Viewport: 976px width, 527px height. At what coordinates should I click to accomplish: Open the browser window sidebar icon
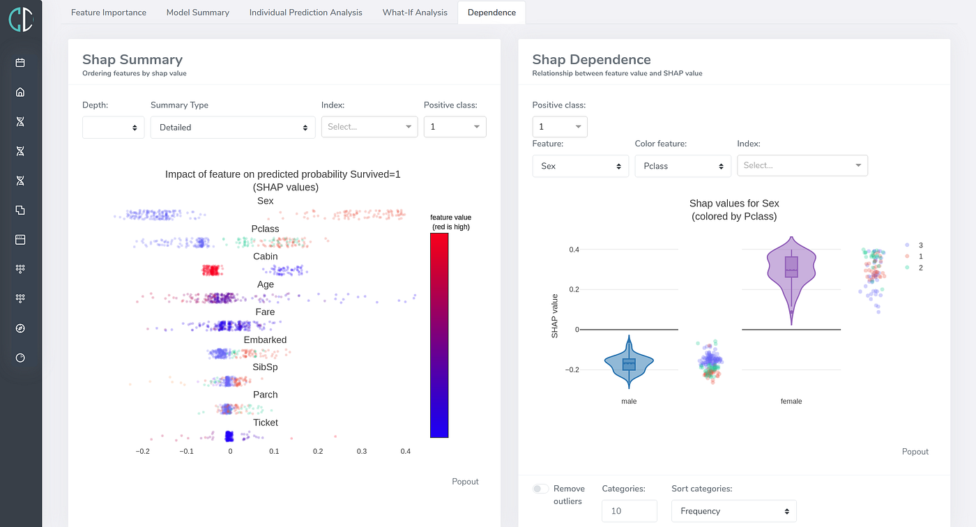[20, 239]
